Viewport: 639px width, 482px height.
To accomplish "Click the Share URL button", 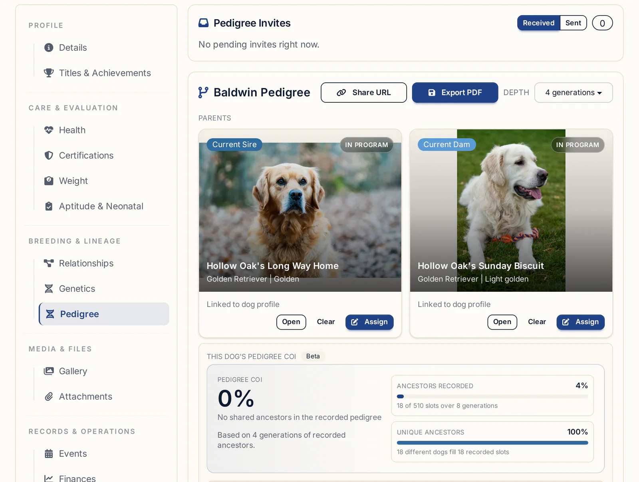I will (364, 92).
